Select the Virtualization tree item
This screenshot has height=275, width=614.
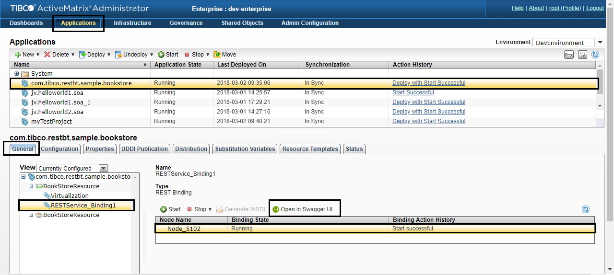70,196
